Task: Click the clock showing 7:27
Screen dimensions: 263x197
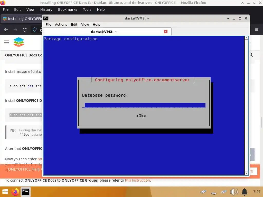Action: click(x=257, y=192)
